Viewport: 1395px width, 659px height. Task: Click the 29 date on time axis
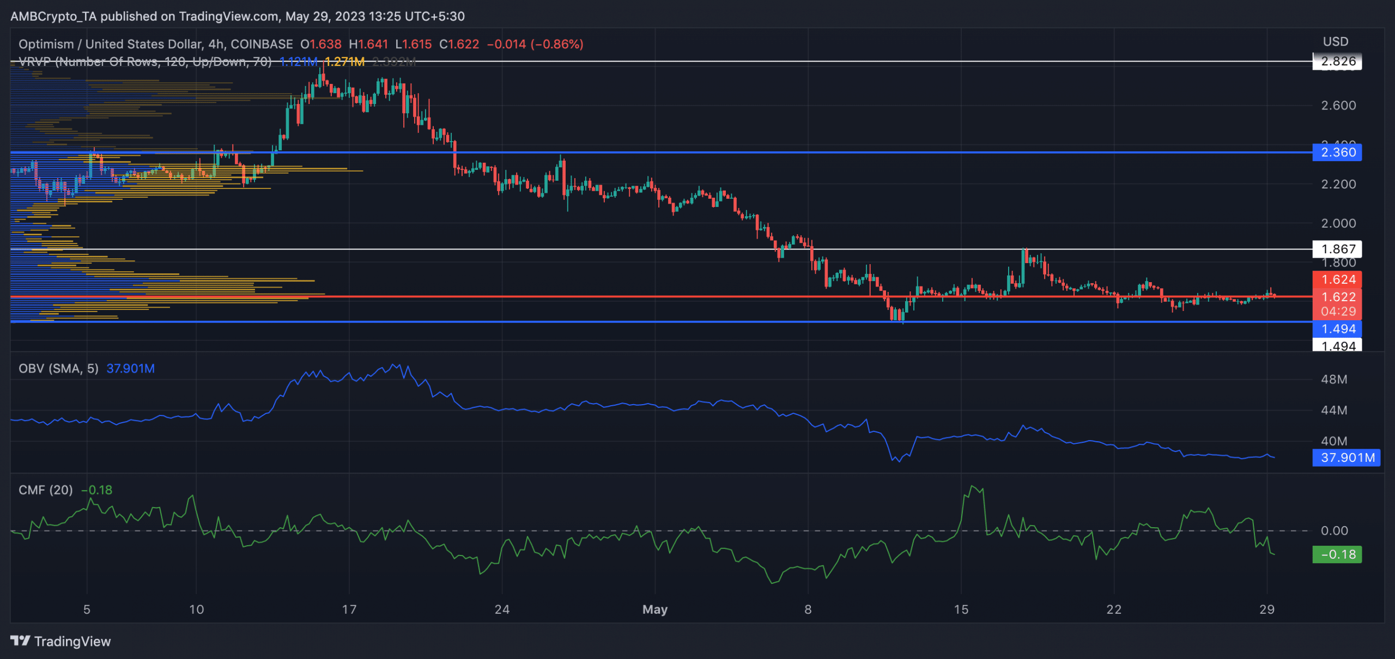pyautogui.click(x=1267, y=609)
